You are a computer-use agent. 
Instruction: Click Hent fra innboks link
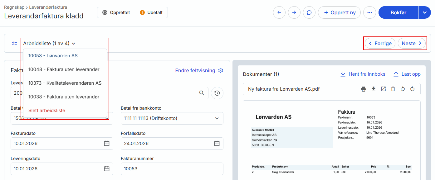363,74
